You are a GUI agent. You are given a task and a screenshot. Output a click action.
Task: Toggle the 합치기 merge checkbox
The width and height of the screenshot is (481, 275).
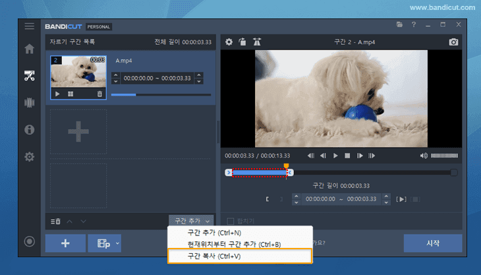point(231,221)
